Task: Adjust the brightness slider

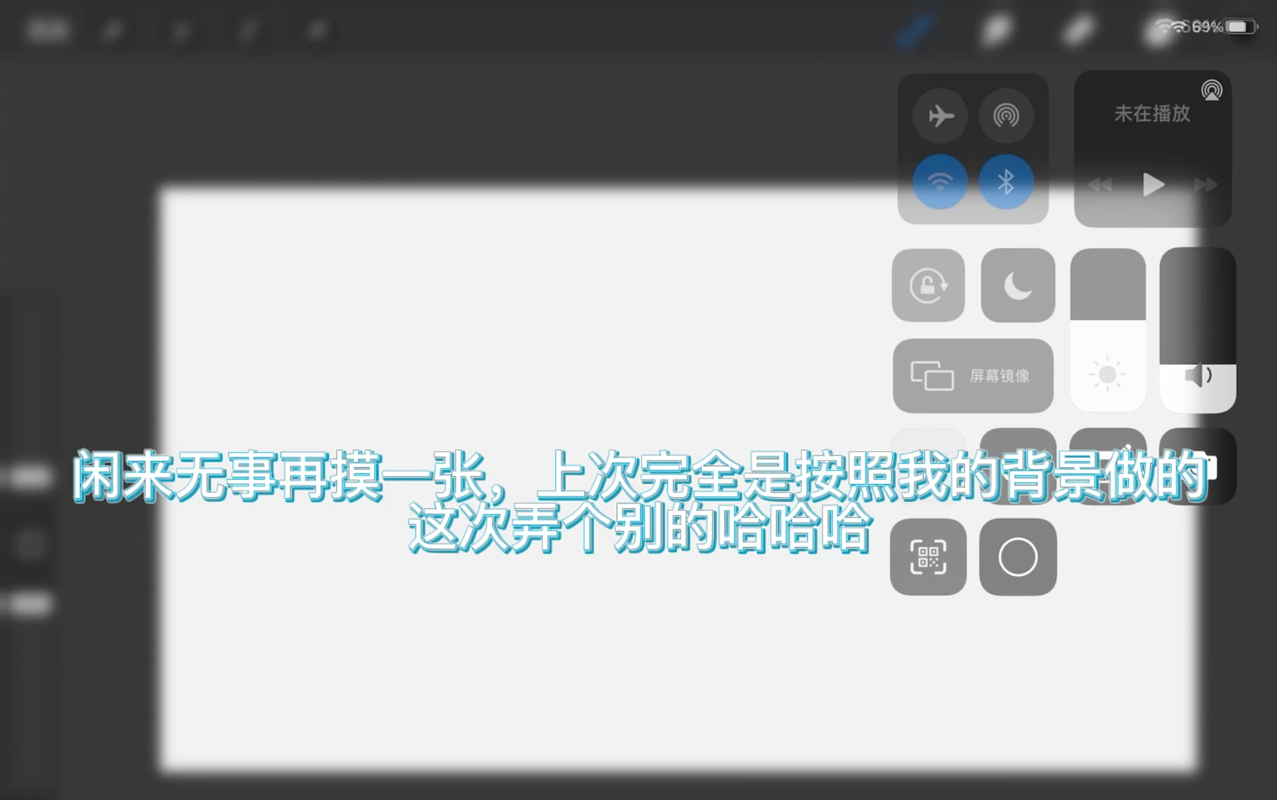Action: 1107,330
